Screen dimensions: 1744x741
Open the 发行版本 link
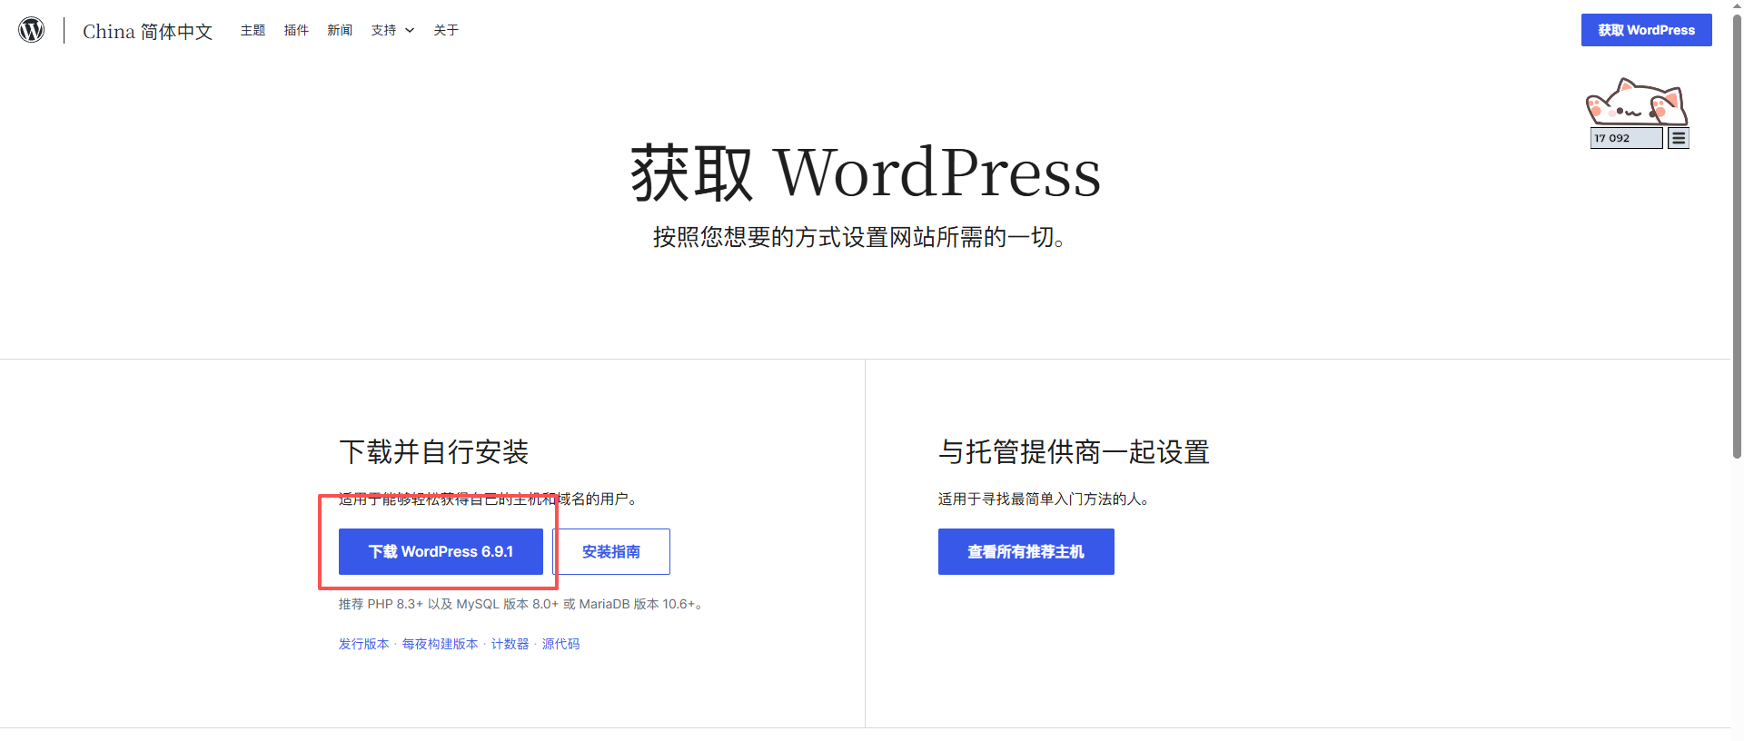click(363, 644)
